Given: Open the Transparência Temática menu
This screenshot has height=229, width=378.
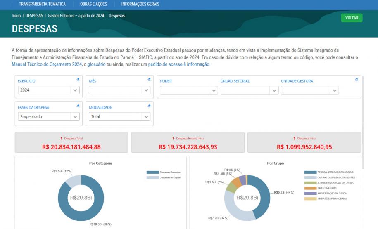Looking at the screenshot, I should click(42, 4).
